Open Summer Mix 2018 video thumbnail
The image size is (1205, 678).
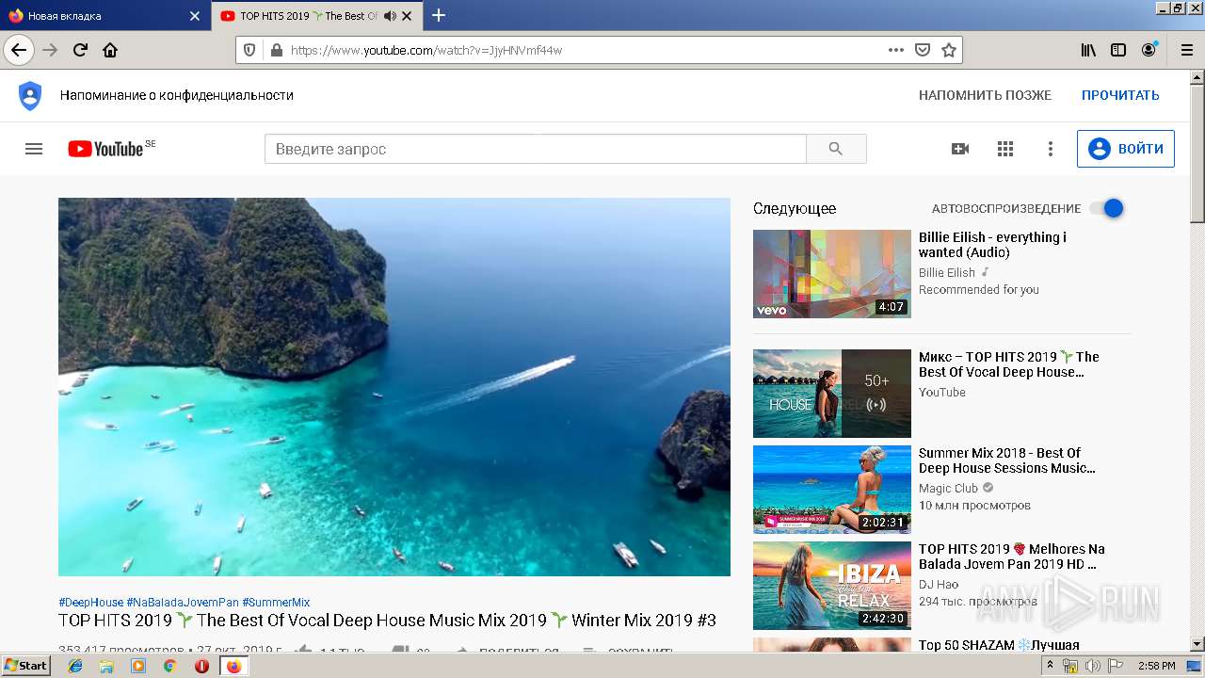[832, 490]
